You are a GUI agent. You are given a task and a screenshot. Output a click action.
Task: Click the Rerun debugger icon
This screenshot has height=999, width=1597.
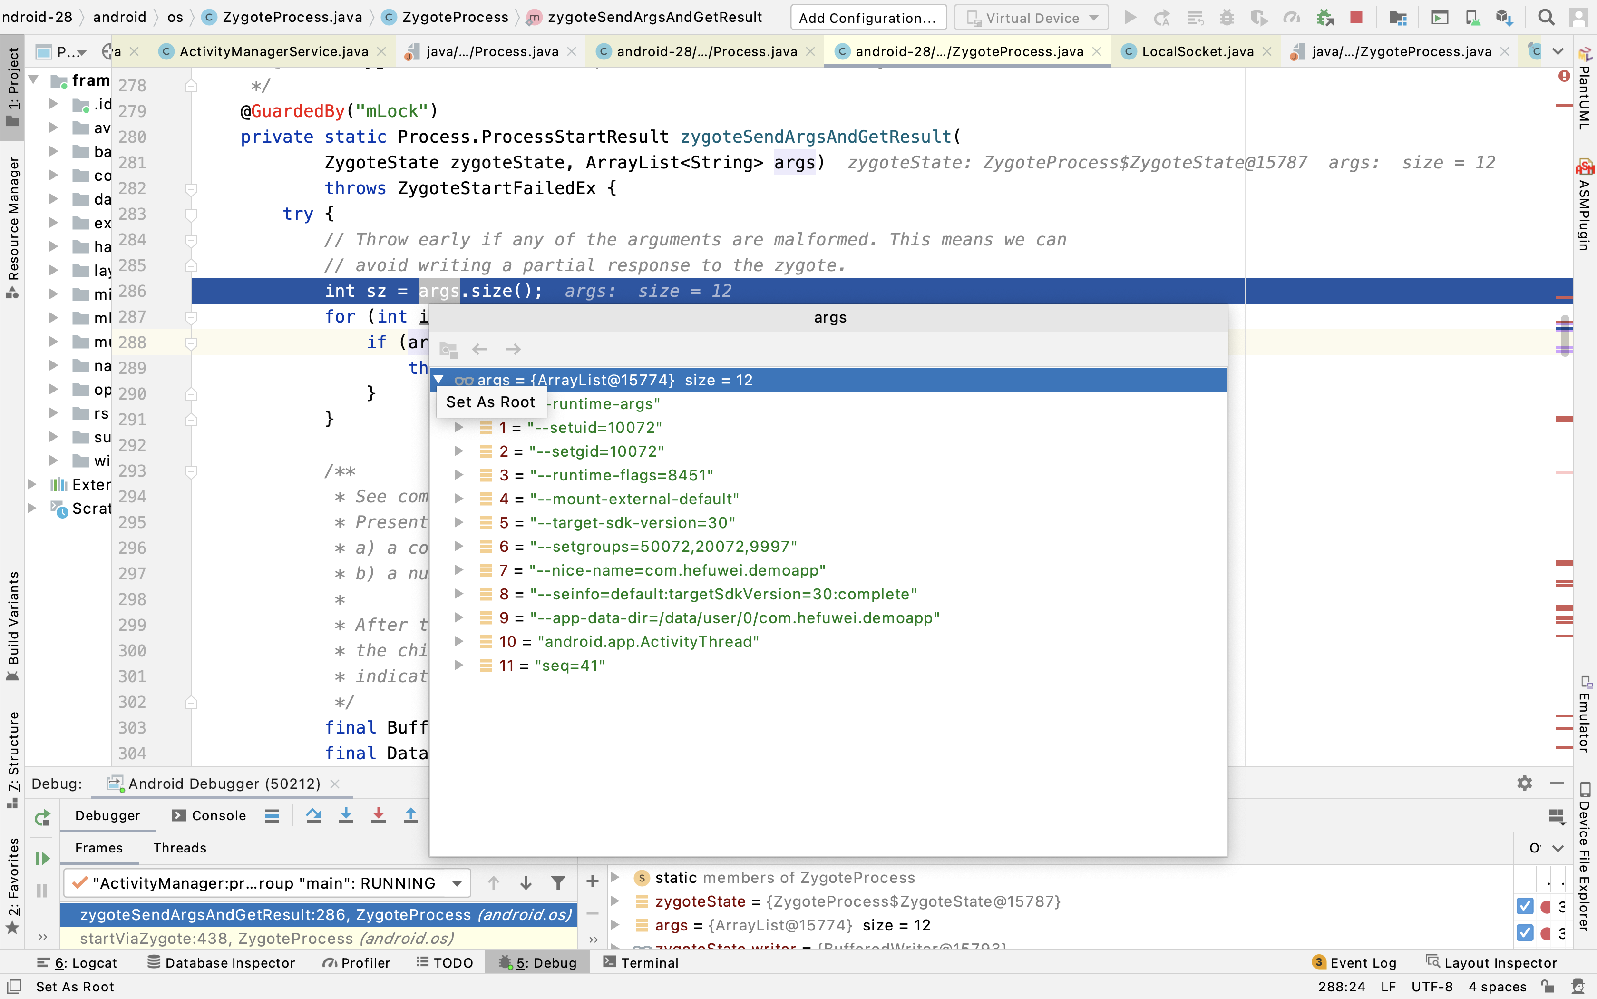[x=42, y=818]
